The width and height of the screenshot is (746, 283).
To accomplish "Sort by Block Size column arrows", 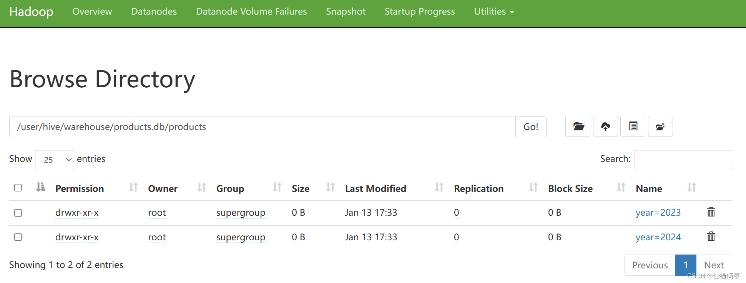I will [x=621, y=187].
